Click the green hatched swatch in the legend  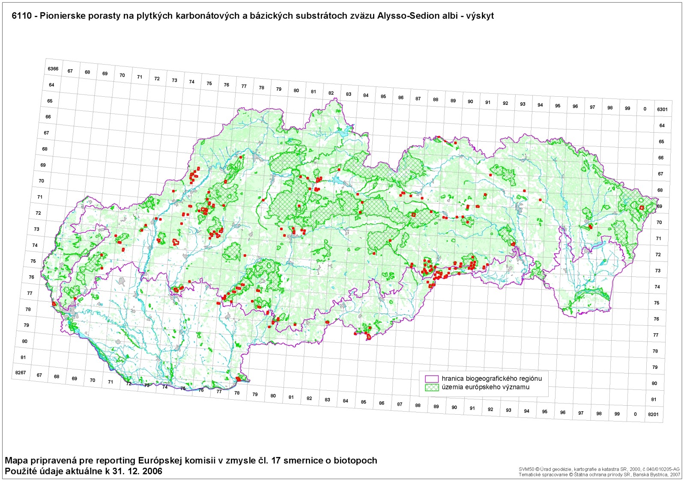point(432,387)
